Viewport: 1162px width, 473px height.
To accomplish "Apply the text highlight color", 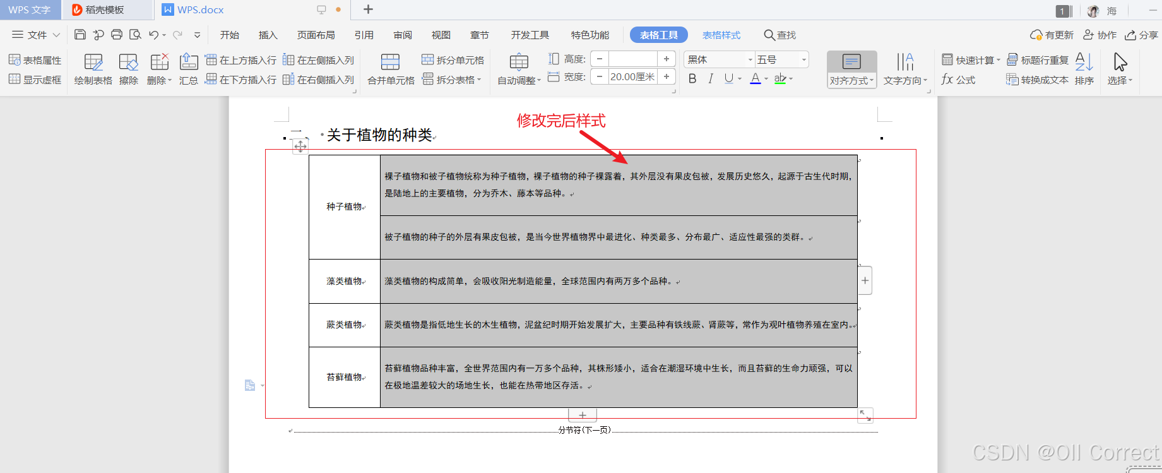I will click(x=780, y=78).
